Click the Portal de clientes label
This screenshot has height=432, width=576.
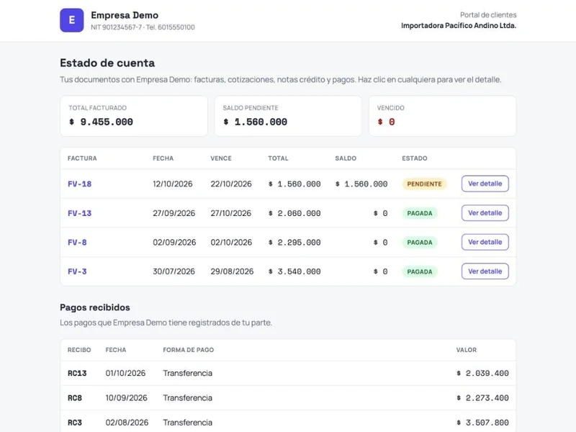click(x=488, y=15)
